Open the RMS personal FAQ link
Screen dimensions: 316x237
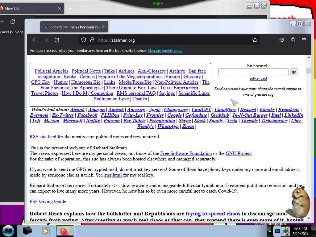tap(136, 93)
